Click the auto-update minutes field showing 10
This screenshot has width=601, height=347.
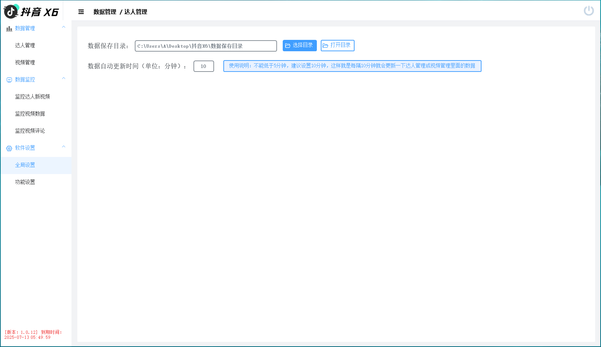coord(204,66)
